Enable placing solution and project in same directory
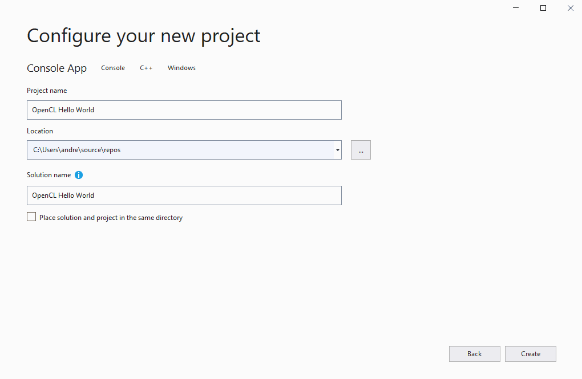This screenshot has width=582, height=379. point(31,217)
